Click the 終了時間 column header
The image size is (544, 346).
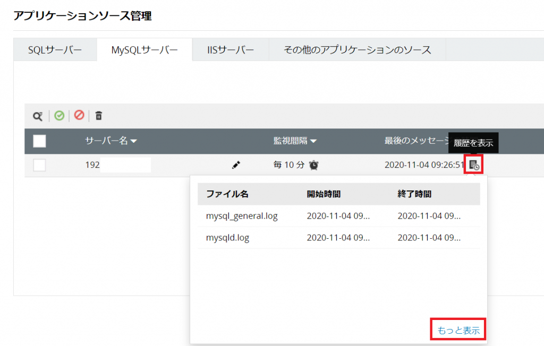(x=414, y=194)
